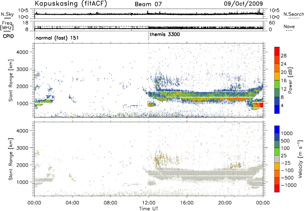Click the '04:00' time axis tick label
The image size is (304, 211).
pyautogui.click(x=72, y=203)
